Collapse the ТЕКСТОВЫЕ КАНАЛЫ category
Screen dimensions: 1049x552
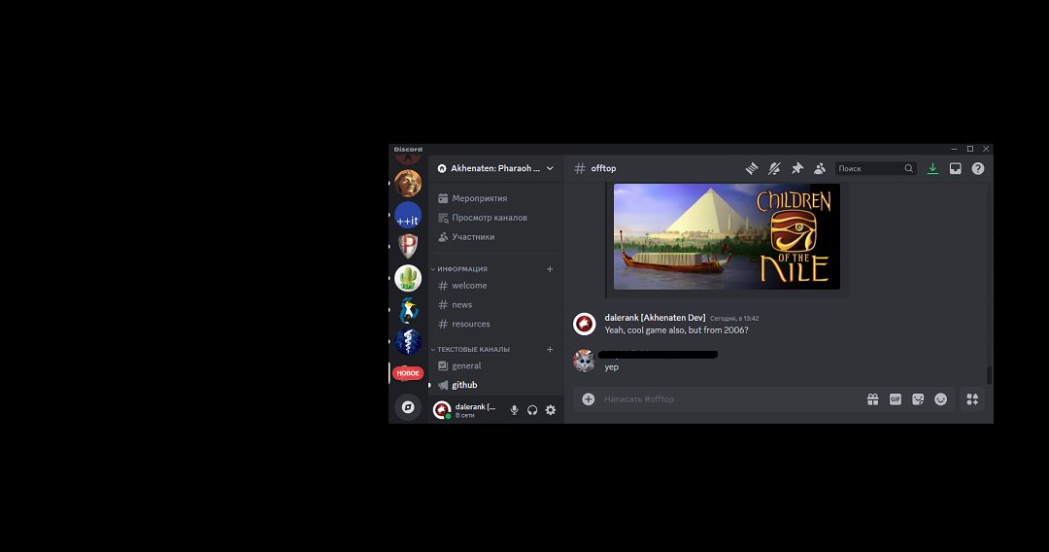point(473,349)
